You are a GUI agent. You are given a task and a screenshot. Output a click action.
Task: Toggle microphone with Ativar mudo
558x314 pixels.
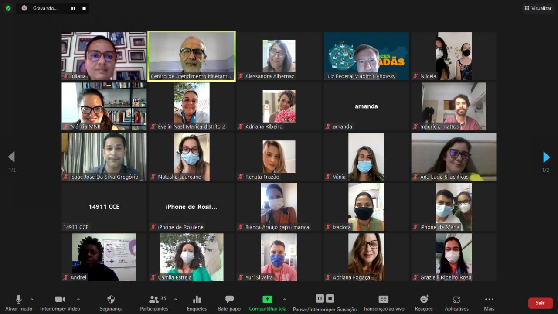pyautogui.click(x=19, y=303)
